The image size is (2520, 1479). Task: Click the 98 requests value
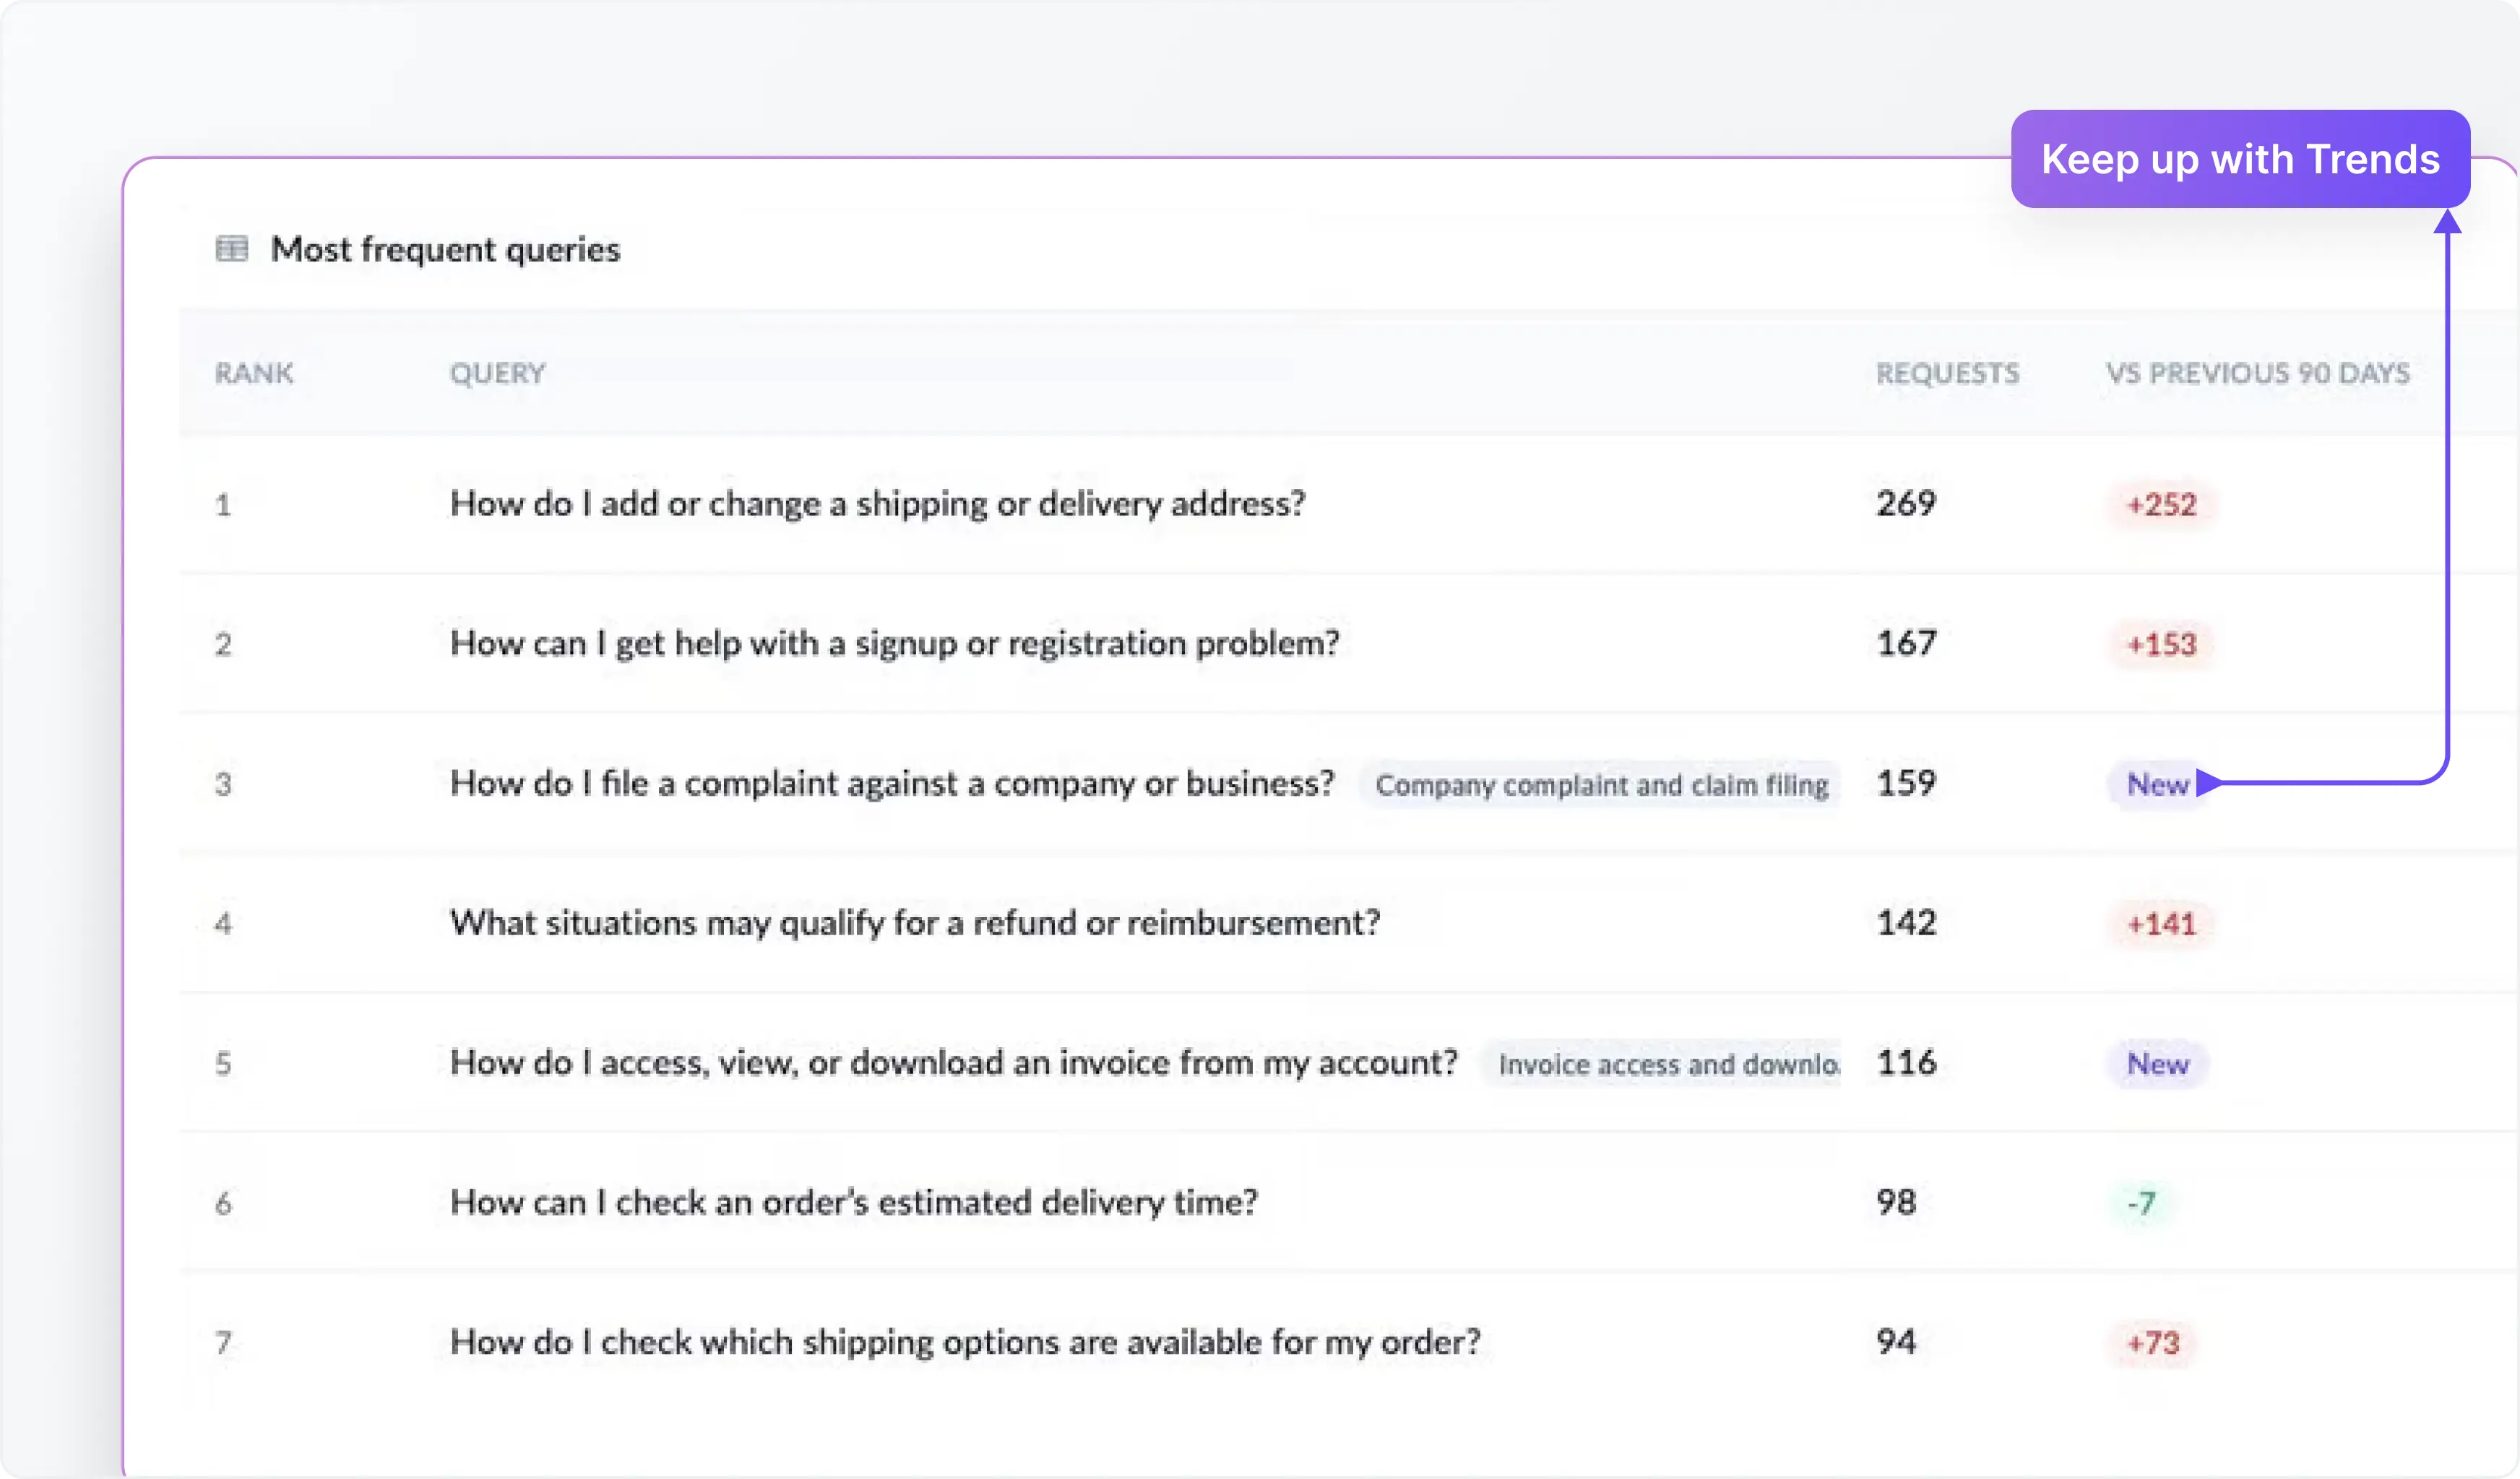point(1896,1201)
